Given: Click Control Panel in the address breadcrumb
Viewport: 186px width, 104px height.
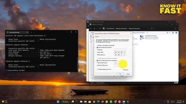Looking at the screenshot, I should [110, 29].
